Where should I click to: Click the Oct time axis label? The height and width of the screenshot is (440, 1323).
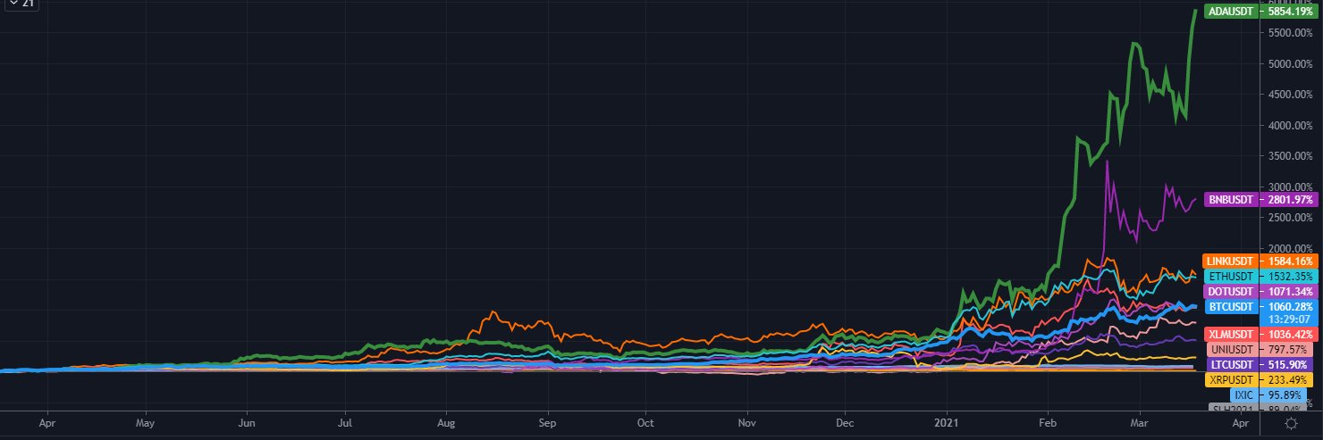645,426
